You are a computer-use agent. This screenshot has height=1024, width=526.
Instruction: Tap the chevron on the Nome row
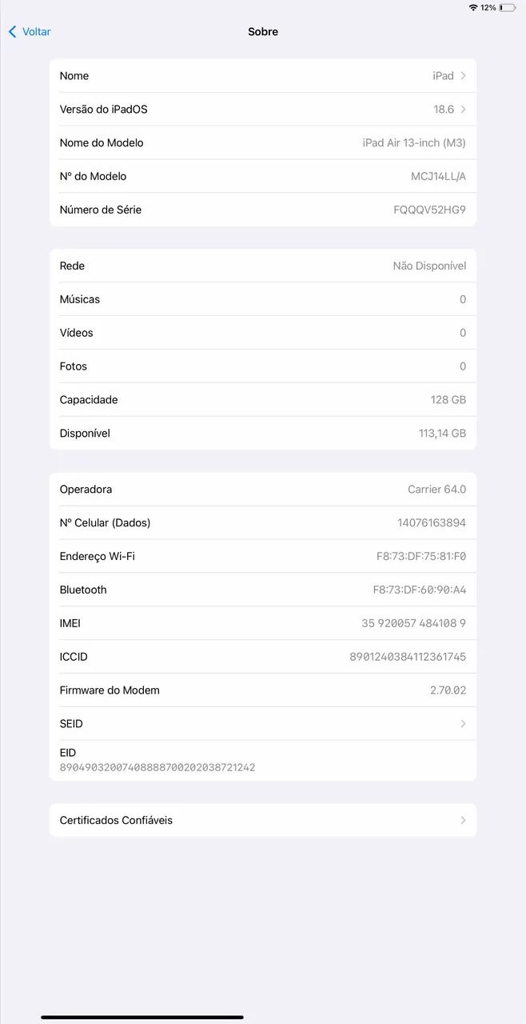[x=463, y=75]
